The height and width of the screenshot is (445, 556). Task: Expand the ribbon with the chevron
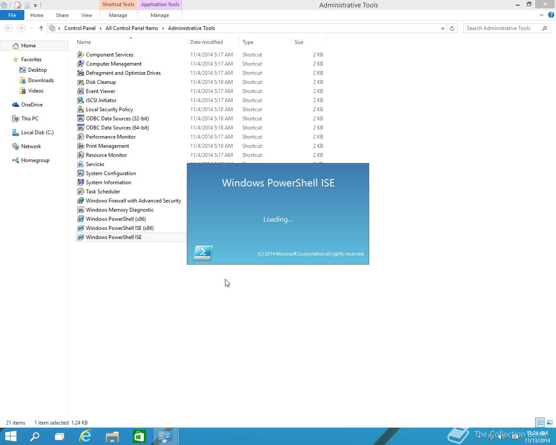click(542, 15)
